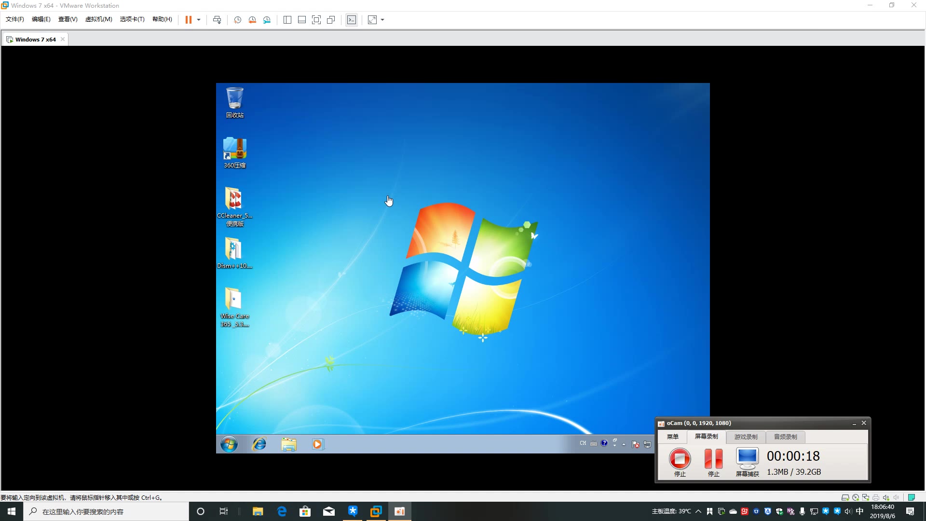Launch Microsoft Edge on host taskbar
926x521 pixels.
pos(282,511)
